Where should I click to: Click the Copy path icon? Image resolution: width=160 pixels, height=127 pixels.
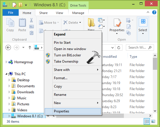click(x=32, y=27)
